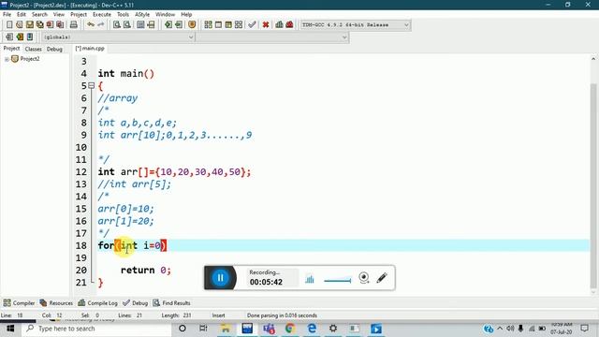Click the Find magnifier icon

(x=116, y=25)
